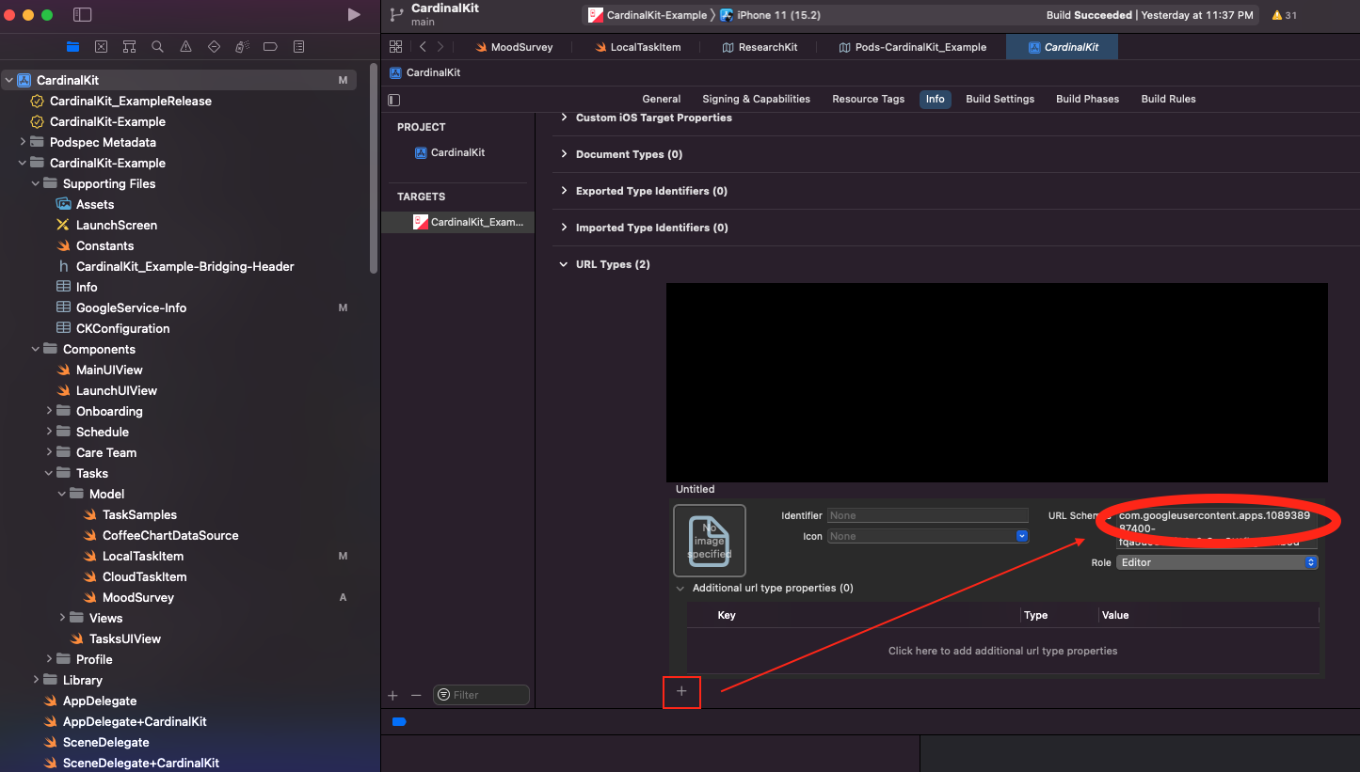
Task: Open the Build Phases tab
Action: [x=1087, y=99]
